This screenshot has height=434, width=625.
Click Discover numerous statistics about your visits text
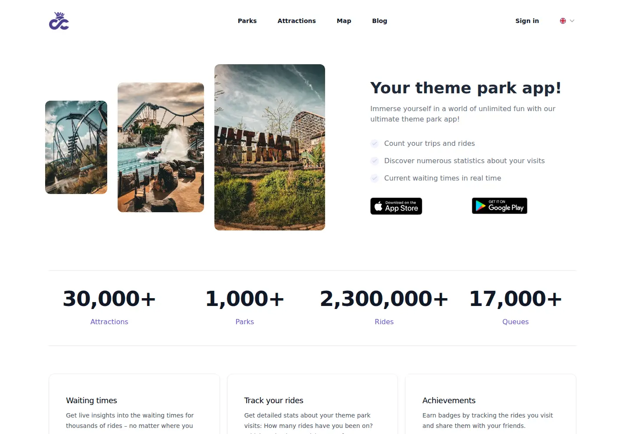(464, 161)
